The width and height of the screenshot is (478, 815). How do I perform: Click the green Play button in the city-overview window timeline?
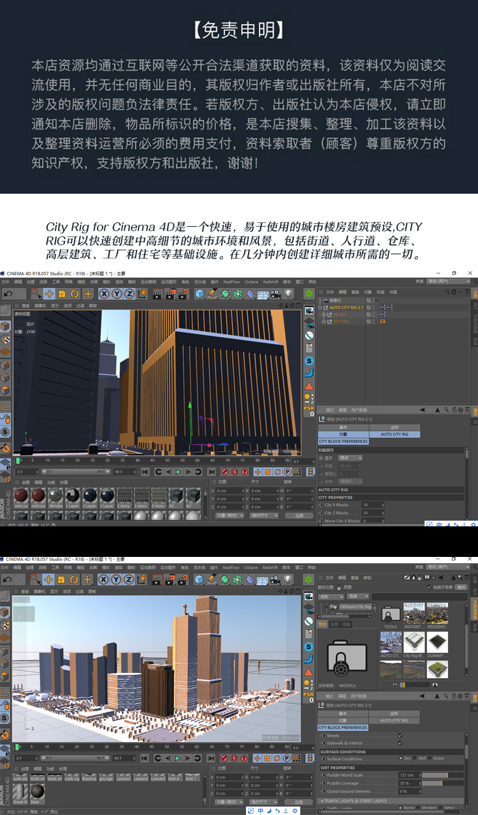178,758
